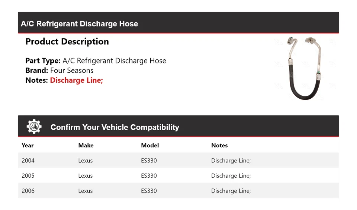Viewport: 357px width, 210px height.
Task: Click ES330 in the 2005 row
Action: [149, 176]
